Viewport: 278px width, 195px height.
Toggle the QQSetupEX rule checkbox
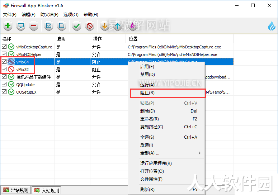tap(4, 92)
